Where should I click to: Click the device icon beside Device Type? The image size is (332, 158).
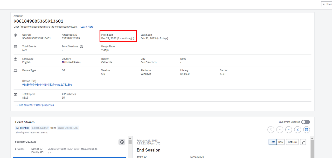coord(16,71)
